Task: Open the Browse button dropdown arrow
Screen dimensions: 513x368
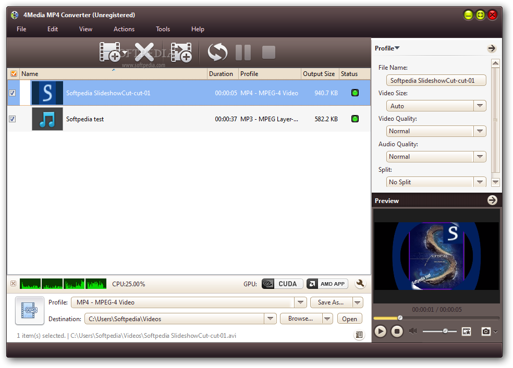Action: (327, 319)
